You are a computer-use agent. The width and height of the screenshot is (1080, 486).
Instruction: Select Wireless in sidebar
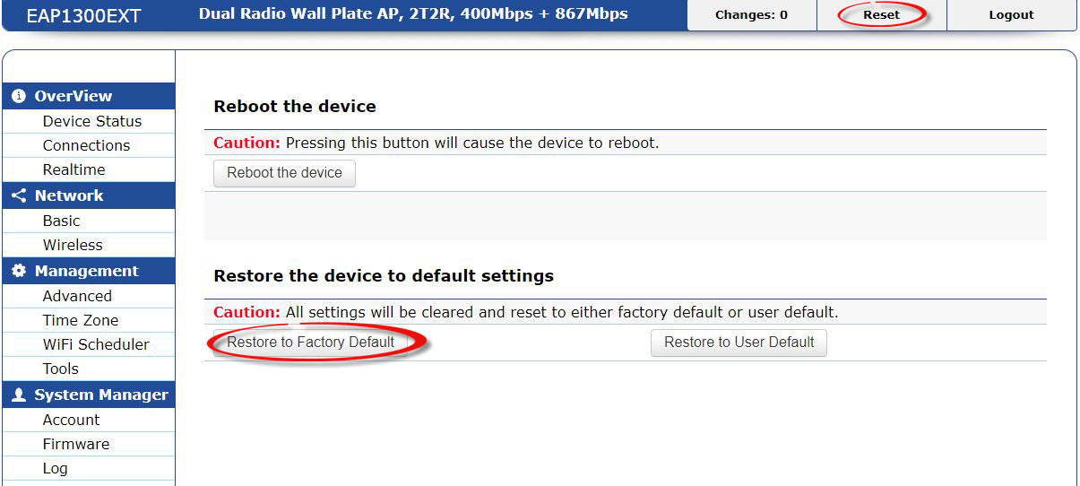pyautogui.click(x=73, y=245)
